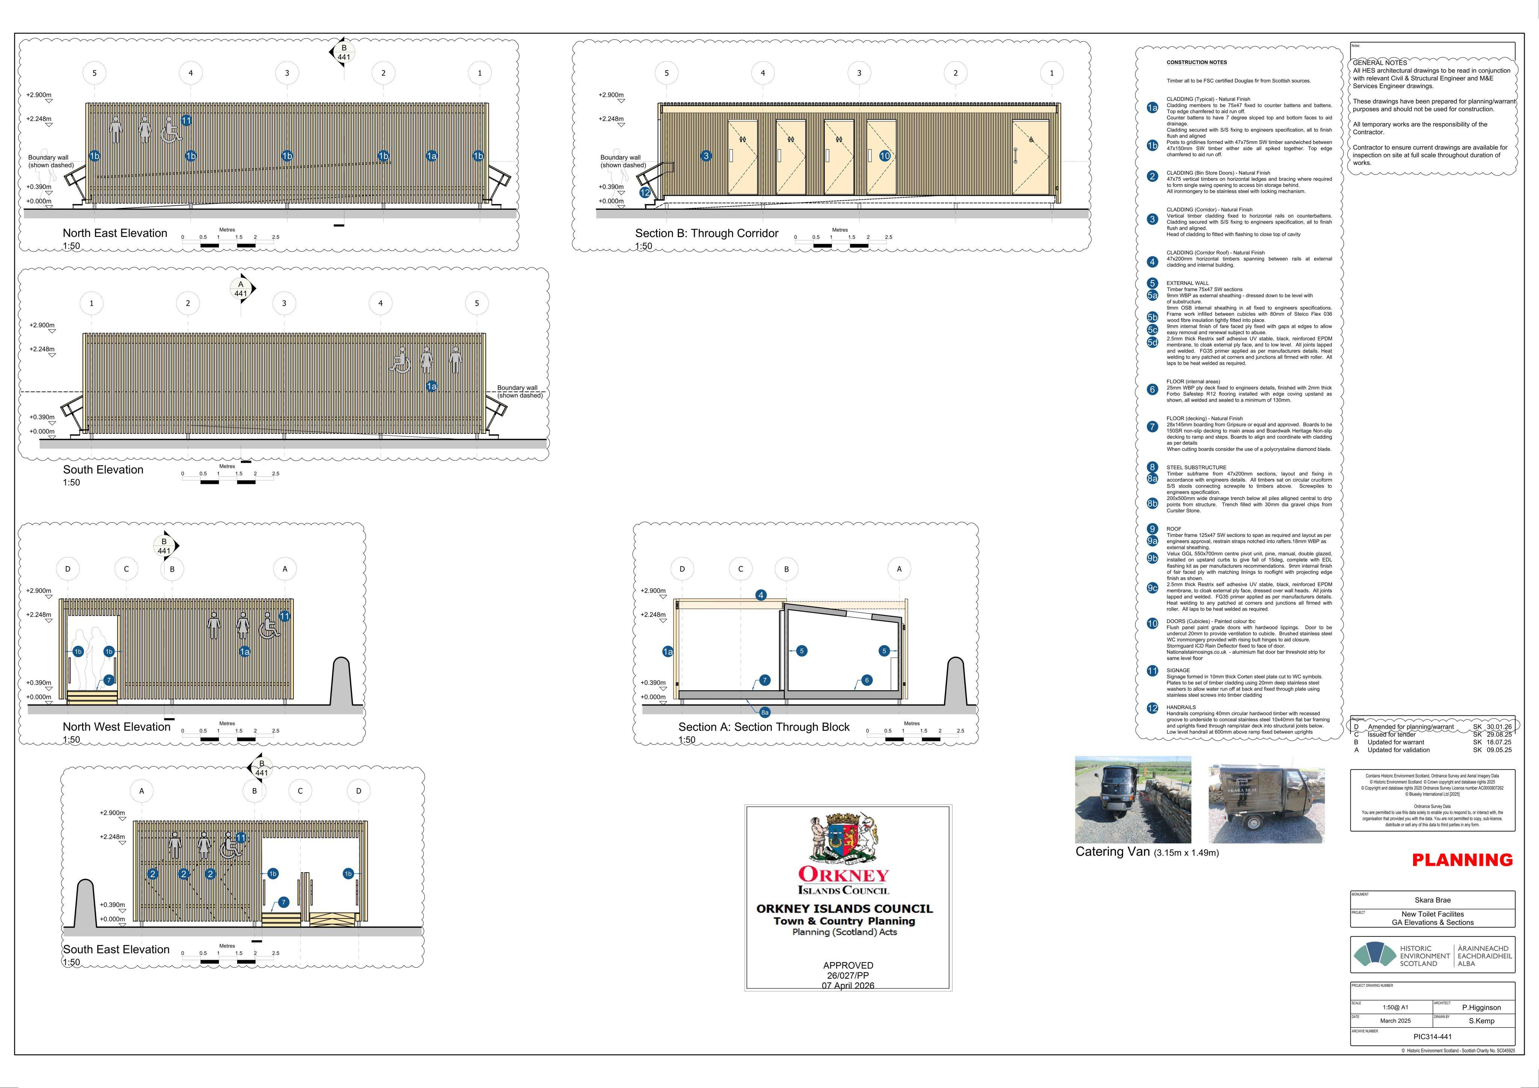Click +2.900m level on South East Elevation

[x=113, y=813]
